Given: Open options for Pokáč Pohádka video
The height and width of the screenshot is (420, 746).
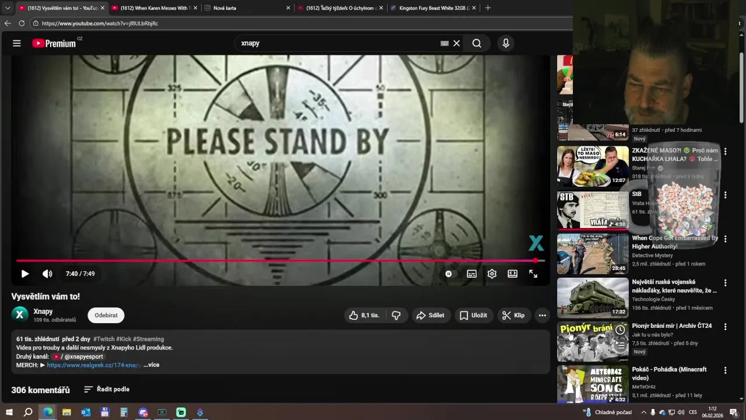Looking at the screenshot, I should point(725,370).
